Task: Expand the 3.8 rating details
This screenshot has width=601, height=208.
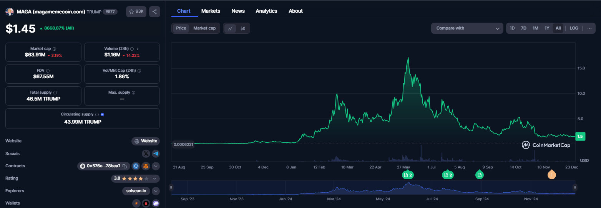Action: [154, 178]
